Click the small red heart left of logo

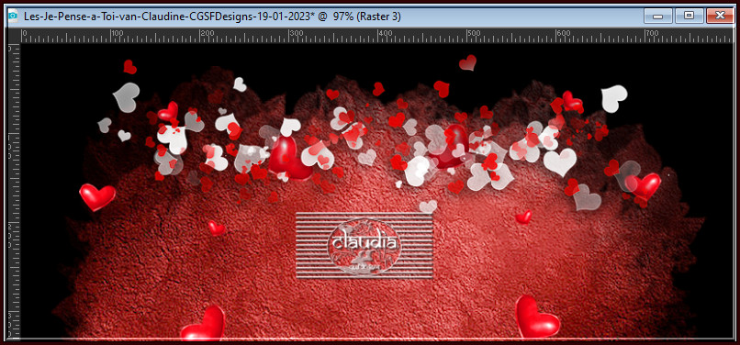pos(216,228)
